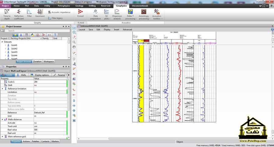
Task: Click the Real value field 500
Action: 50,130
